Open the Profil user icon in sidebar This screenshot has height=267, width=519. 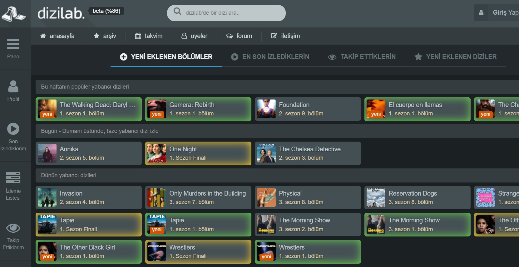coord(13,86)
